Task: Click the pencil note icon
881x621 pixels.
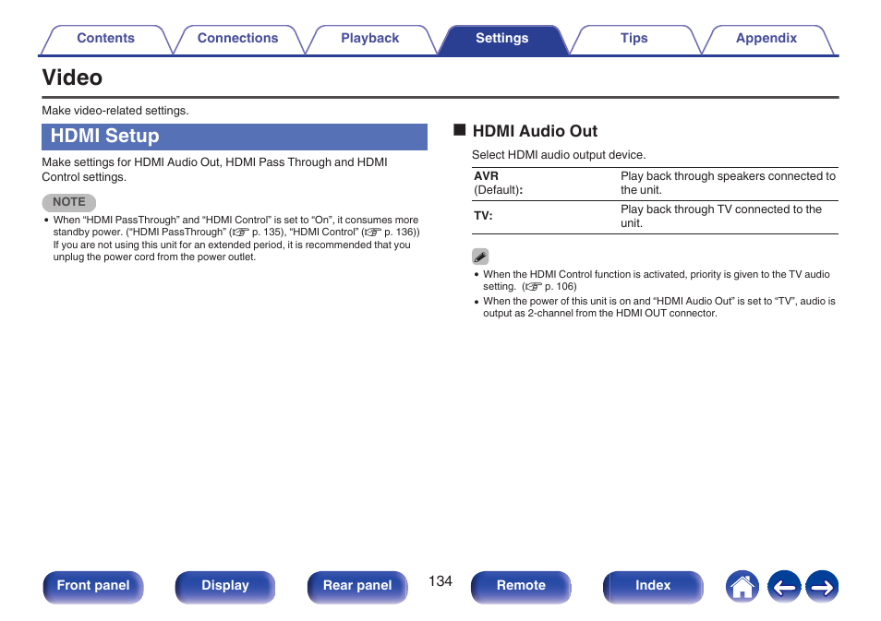Action: (x=480, y=257)
